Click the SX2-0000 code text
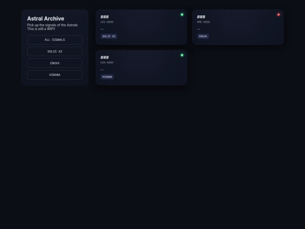The width and height of the screenshot is (305, 229). (107, 22)
